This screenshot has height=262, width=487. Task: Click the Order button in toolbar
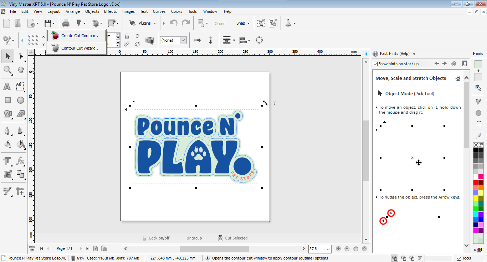220,24
